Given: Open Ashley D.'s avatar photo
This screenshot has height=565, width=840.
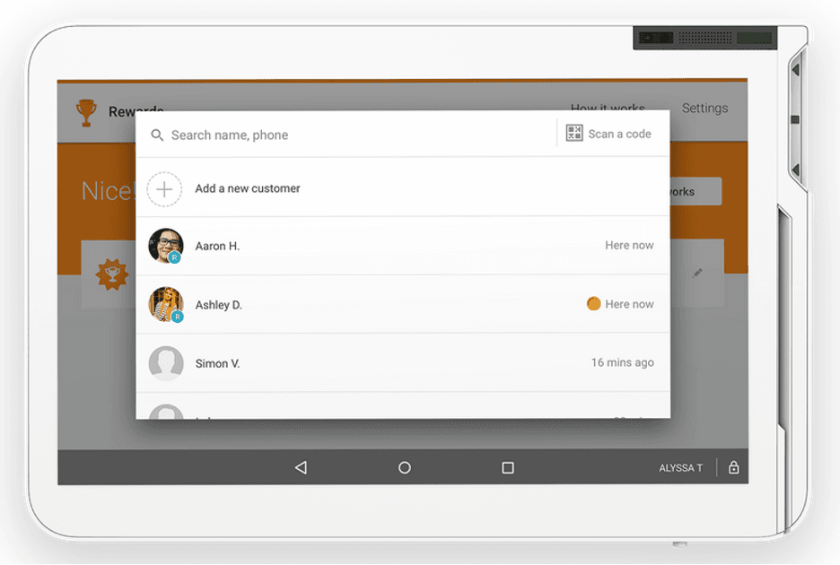Looking at the screenshot, I should [166, 304].
